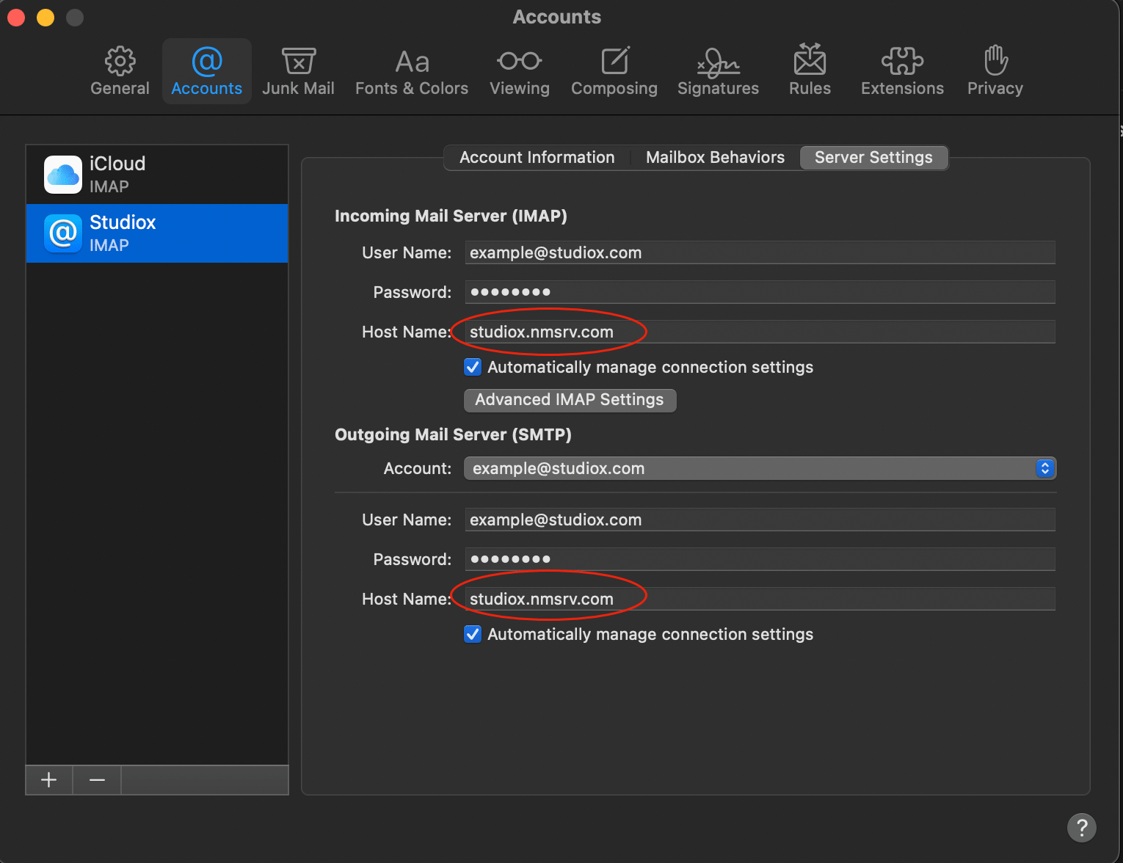1123x863 pixels.
Task: Remove selected account with minus button
Action: [97, 780]
